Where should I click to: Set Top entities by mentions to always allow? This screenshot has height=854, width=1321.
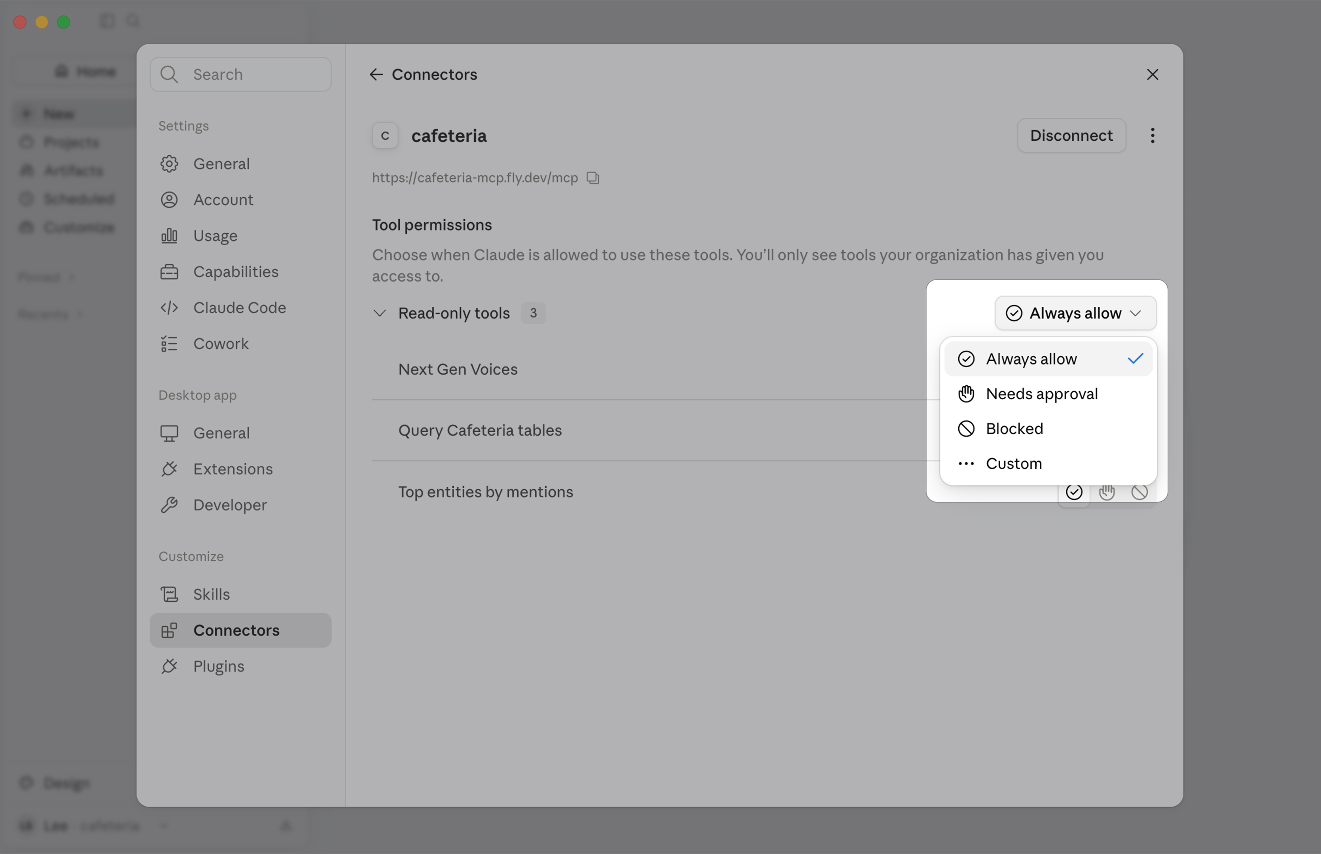[x=1074, y=493]
